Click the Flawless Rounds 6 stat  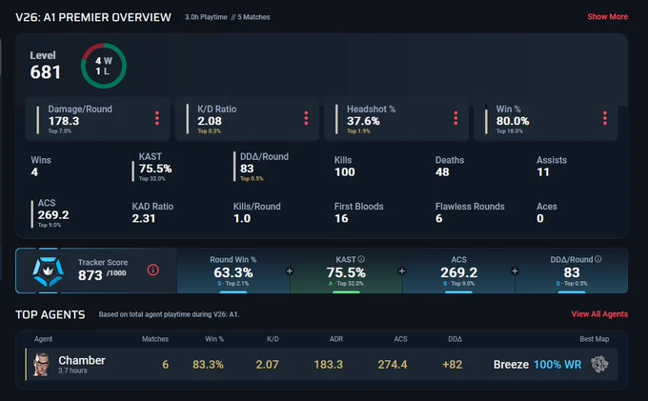[470, 212]
